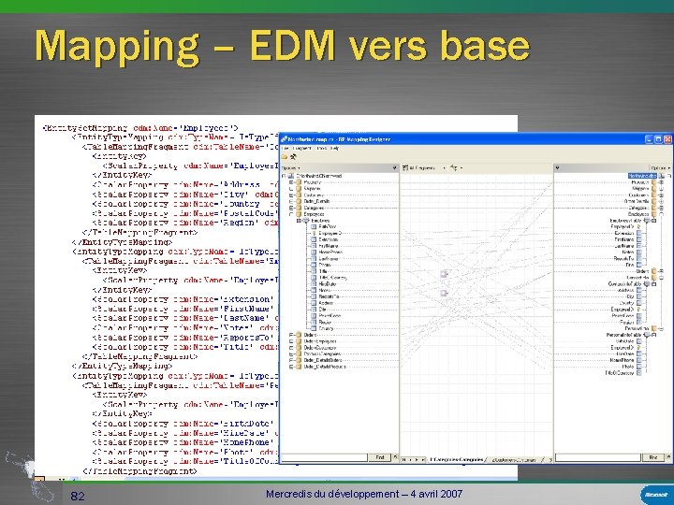Select LastName column in right tree
Screen dimensions: 674x505
coord(624,246)
